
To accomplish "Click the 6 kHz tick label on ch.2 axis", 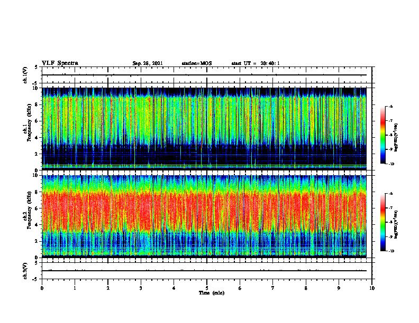I will pos(37,208).
